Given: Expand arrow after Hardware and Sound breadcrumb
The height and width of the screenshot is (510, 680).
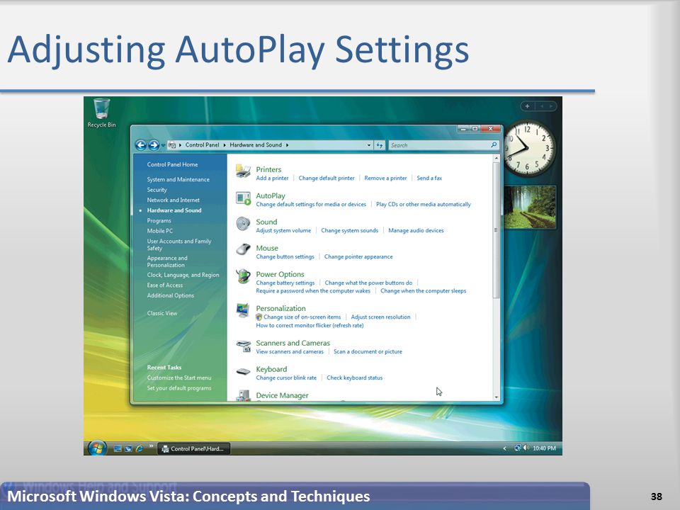Looking at the screenshot, I should [287, 144].
